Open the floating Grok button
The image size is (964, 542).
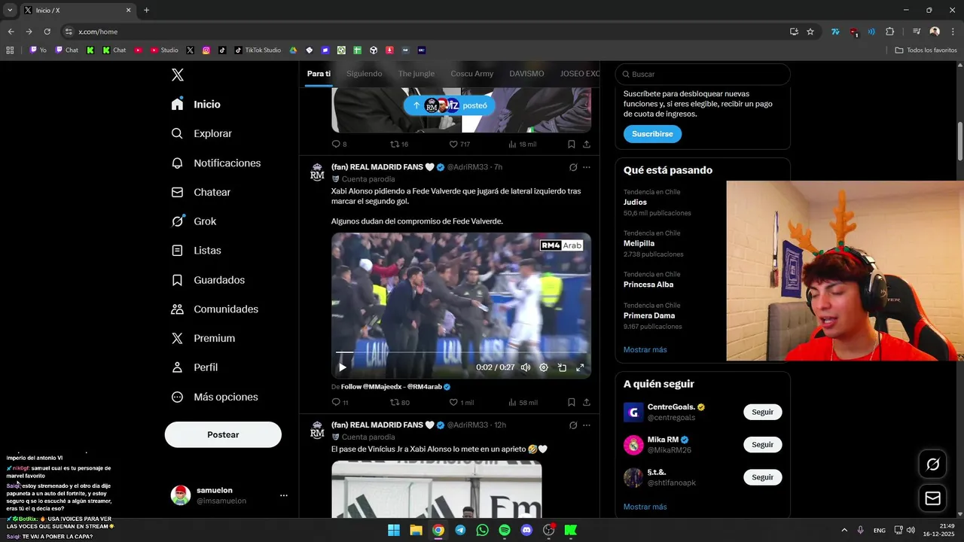[x=932, y=464]
